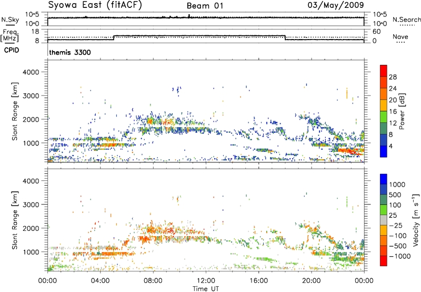
Task: Pick the red bottom segment of velocity colorbar
Action: (x=384, y=261)
